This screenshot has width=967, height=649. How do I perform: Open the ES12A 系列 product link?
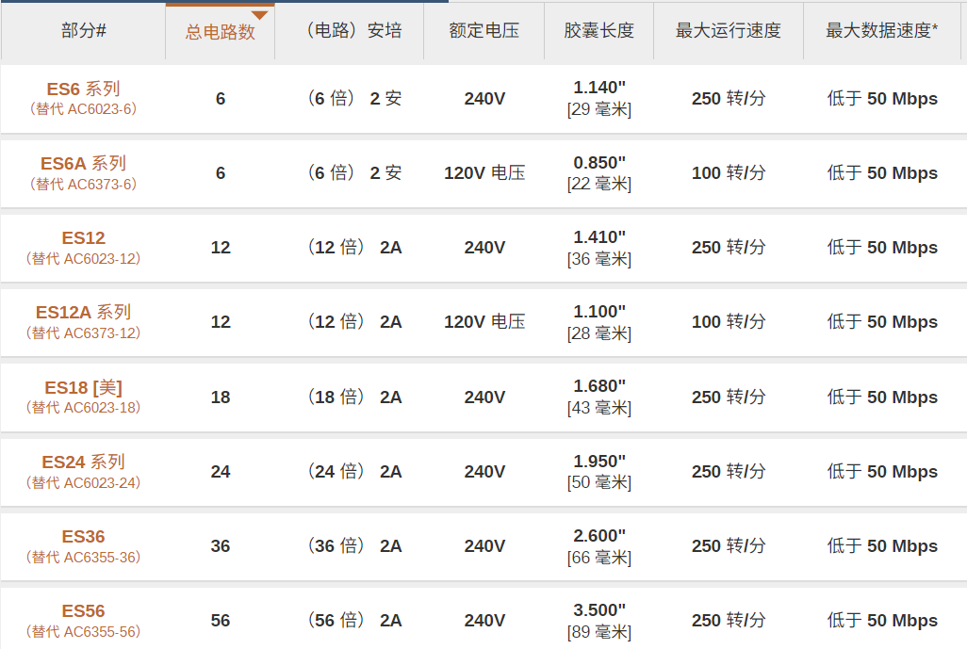click(x=83, y=313)
